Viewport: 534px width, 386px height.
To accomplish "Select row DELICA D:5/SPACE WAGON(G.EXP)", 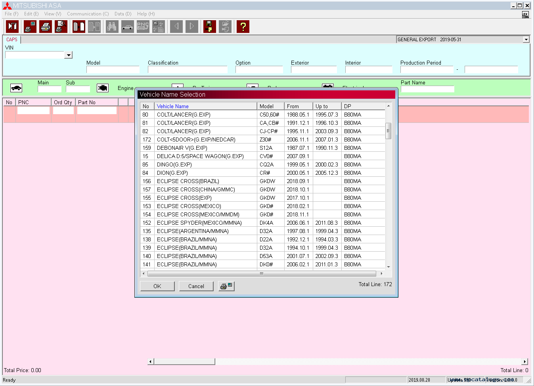I will 263,156.
